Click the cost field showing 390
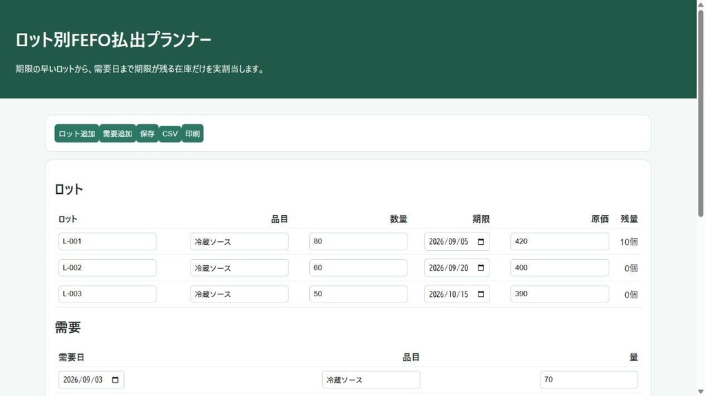This screenshot has width=705, height=396. click(x=560, y=294)
